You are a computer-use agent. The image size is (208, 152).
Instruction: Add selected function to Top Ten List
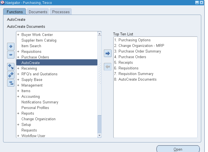tap(108, 53)
